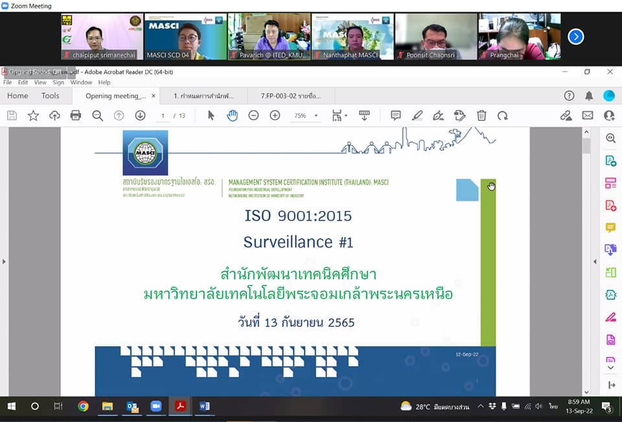This screenshot has height=422, width=622.
Task: Zoom out with minus circle button
Action: click(253, 116)
